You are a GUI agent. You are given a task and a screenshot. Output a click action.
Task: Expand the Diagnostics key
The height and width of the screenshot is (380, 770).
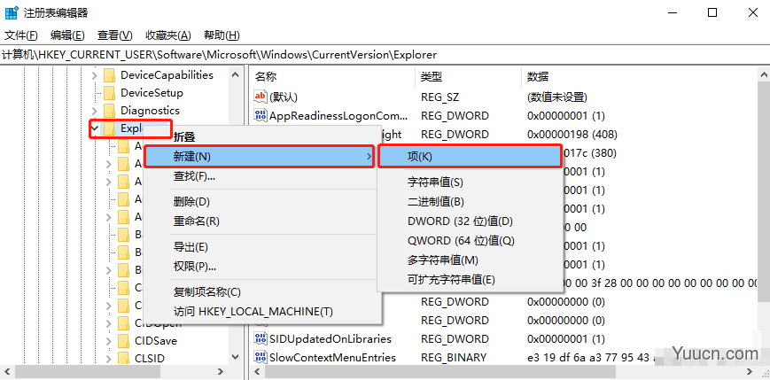point(94,111)
